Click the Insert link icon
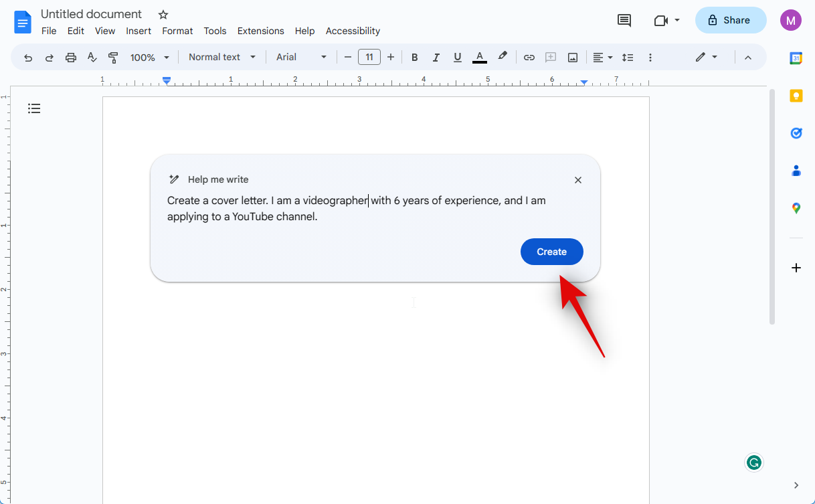The width and height of the screenshot is (815, 504). 529,58
